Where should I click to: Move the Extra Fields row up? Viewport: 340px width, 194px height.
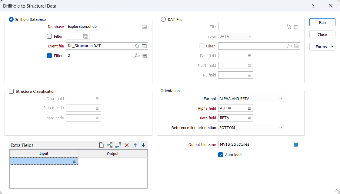tap(135, 145)
